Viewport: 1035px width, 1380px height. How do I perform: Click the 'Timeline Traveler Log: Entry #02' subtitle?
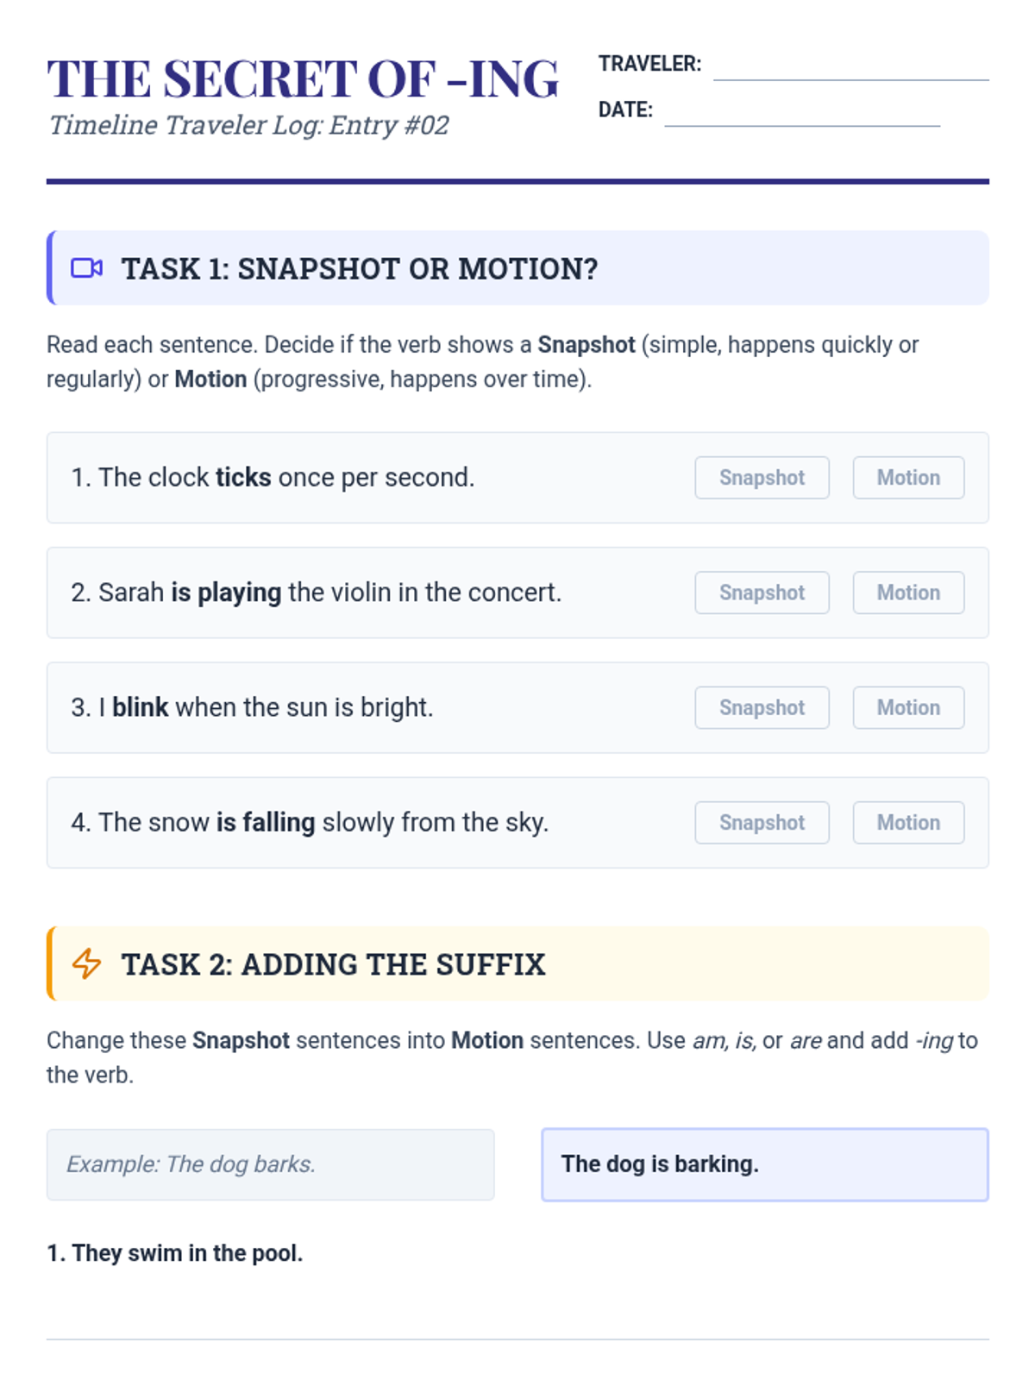pos(248,125)
